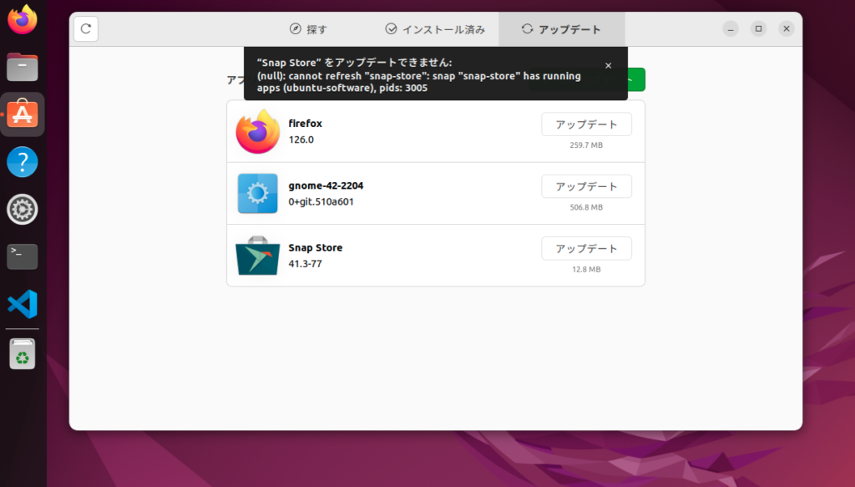Viewport: 855px width, 487px height.
Task: Open Visual Studio Code from dock
Action: pyautogui.click(x=23, y=304)
